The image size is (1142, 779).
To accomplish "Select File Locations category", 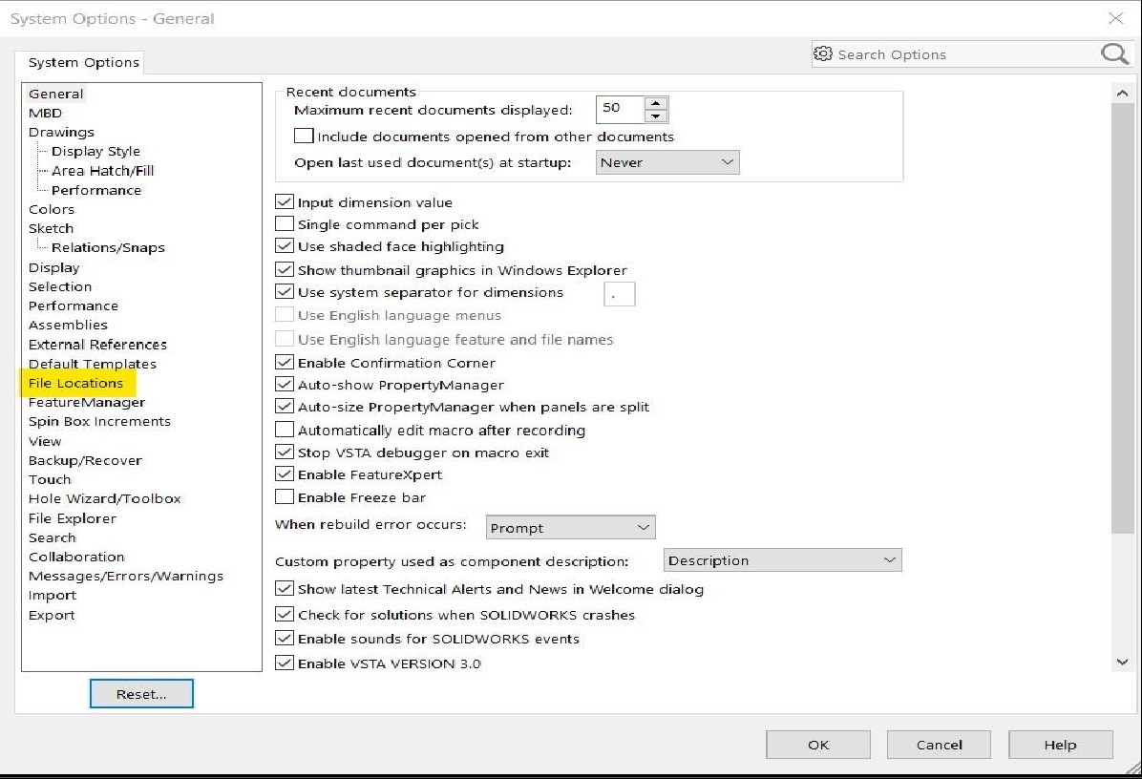I will click(x=75, y=383).
